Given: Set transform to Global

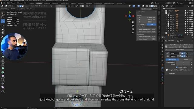Looking at the screenshot, I should pos(142,25).
